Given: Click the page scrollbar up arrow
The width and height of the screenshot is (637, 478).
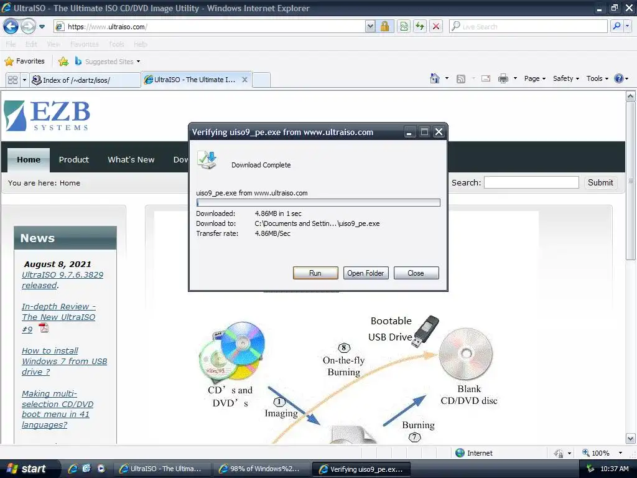Looking at the screenshot, I should (631, 96).
